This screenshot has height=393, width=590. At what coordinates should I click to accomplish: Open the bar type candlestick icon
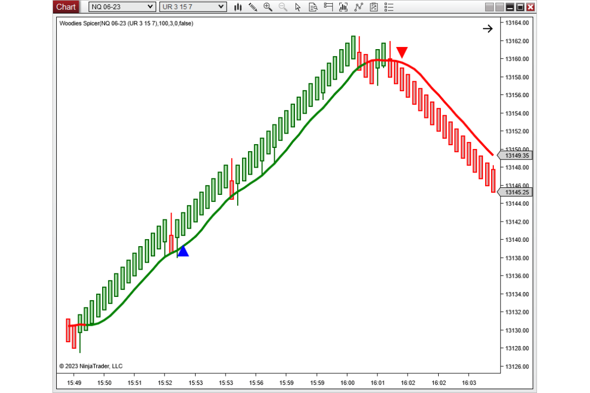coord(238,7)
